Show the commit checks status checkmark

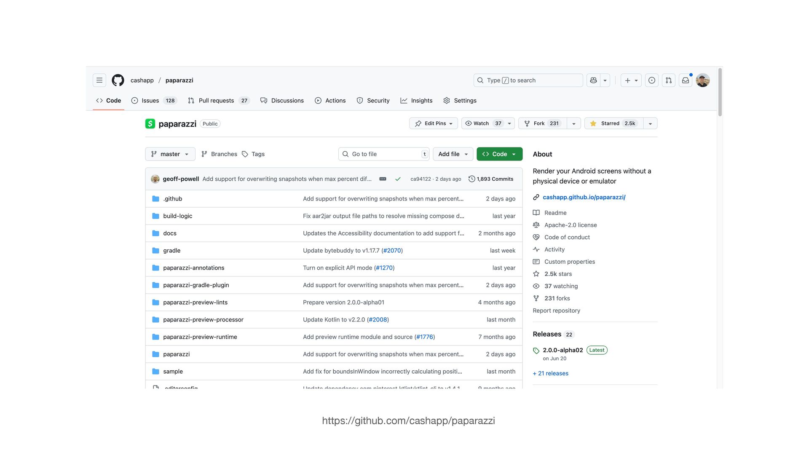click(x=398, y=179)
